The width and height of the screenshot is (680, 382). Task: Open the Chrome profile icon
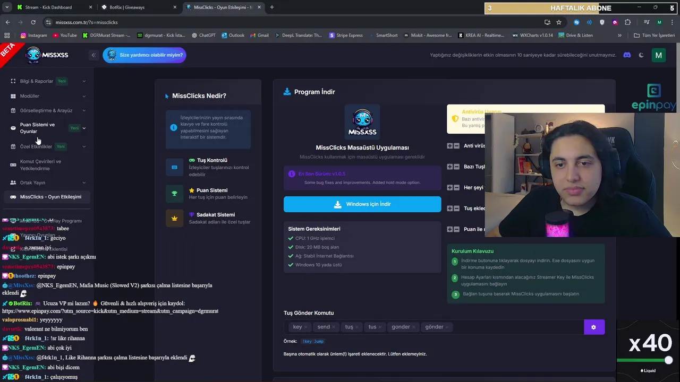(659, 22)
